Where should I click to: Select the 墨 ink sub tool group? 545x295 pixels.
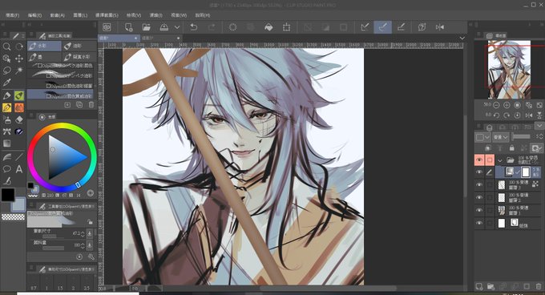click(44, 56)
